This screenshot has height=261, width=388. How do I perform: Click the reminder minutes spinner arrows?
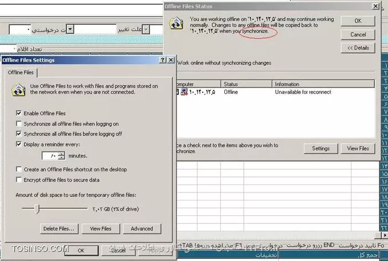[61, 156]
